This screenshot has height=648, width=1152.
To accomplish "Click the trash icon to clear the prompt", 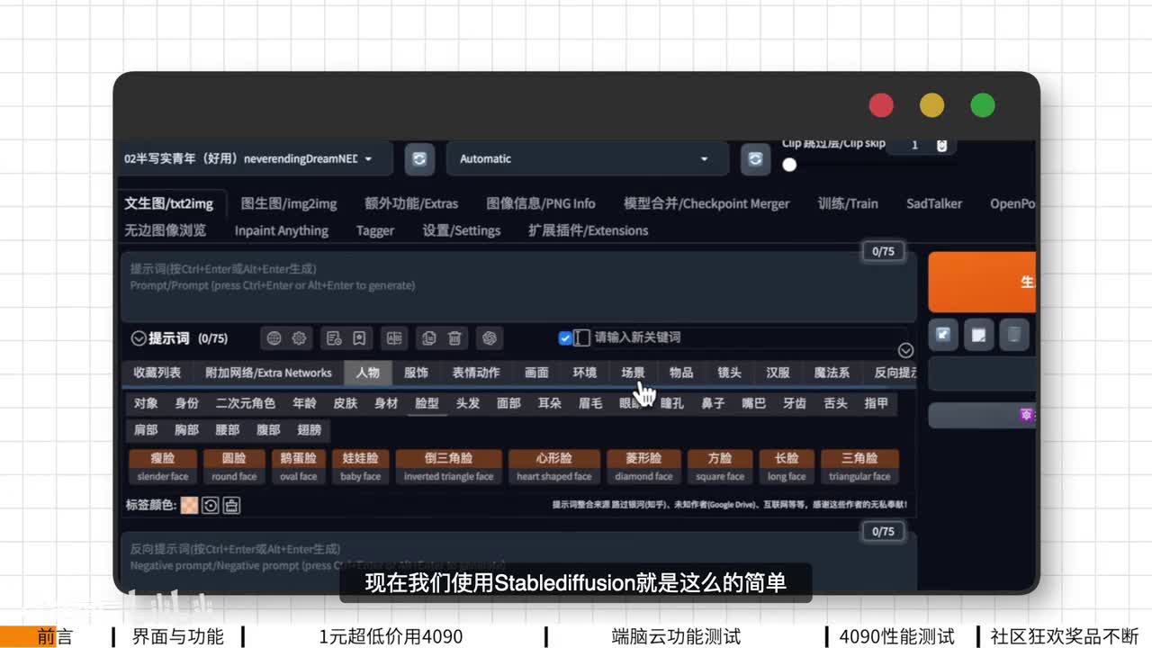I will [454, 338].
